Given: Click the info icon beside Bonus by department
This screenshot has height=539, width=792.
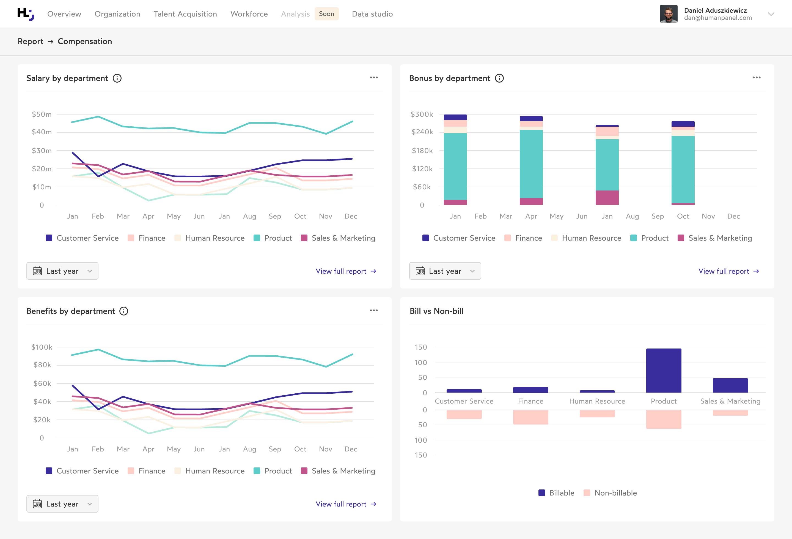Looking at the screenshot, I should pos(499,78).
